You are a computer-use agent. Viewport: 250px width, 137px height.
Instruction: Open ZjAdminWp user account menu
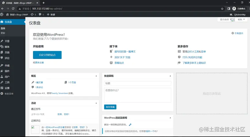pos(238,15)
